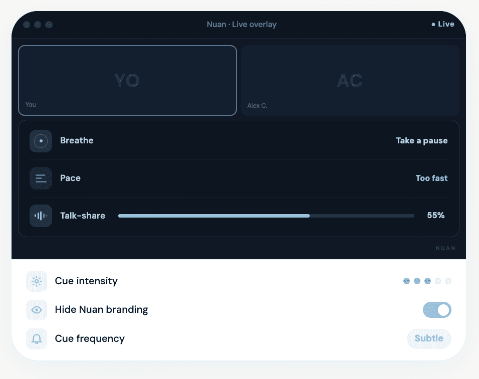Image resolution: width=479 pixels, height=379 pixels.
Task: Click the Talk-share progress bar
Action: click(x=266, y=216)
